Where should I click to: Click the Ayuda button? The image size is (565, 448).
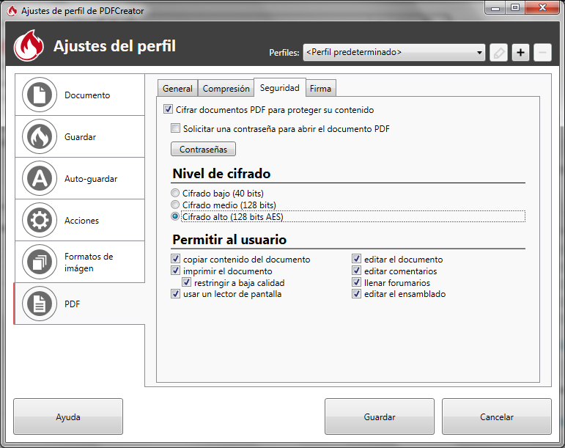coord(68,416)
